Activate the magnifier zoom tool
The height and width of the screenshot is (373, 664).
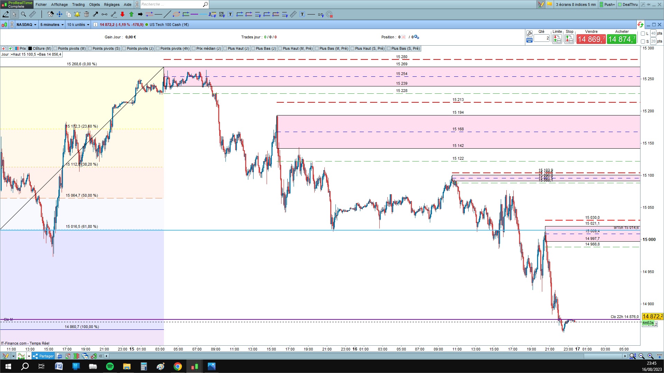click(24, 14)
